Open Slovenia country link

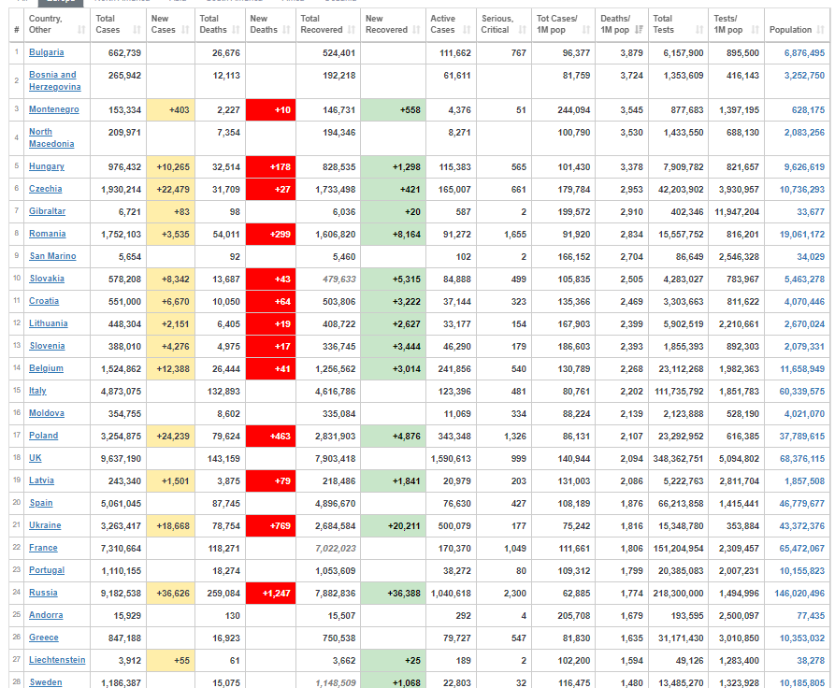[47, 345]
